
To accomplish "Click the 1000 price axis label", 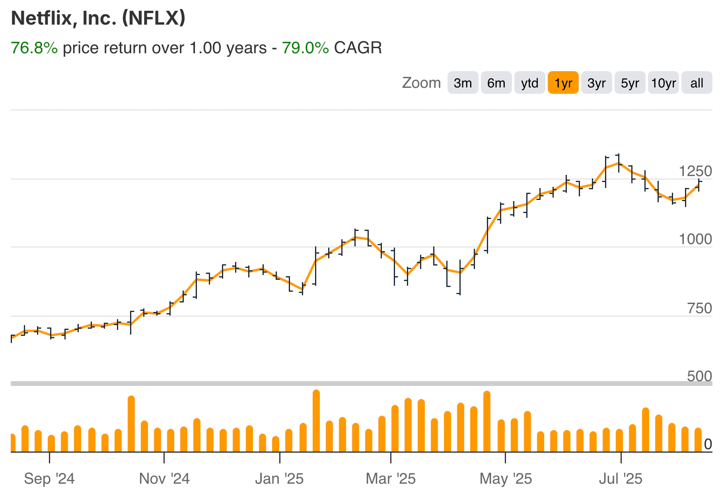I will pyautogui.click(x=695, y=239).
